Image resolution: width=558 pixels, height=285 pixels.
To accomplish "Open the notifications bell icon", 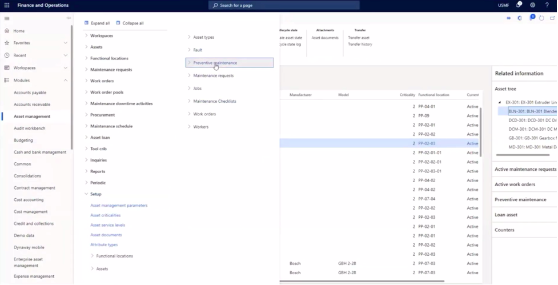I will (519, 5).
